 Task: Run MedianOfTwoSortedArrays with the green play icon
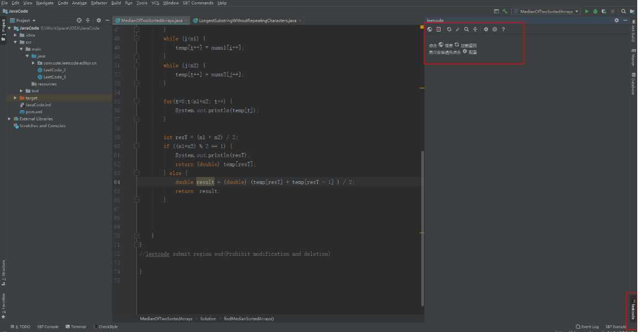coord(586,12)
